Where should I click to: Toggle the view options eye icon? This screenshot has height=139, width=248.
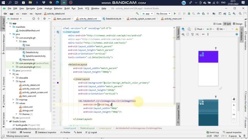[183, 34]
